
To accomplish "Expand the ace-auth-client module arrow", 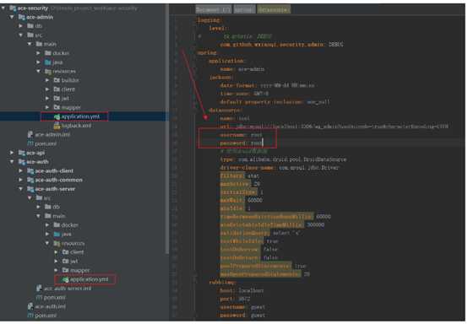I will click(x=20, y=170).
